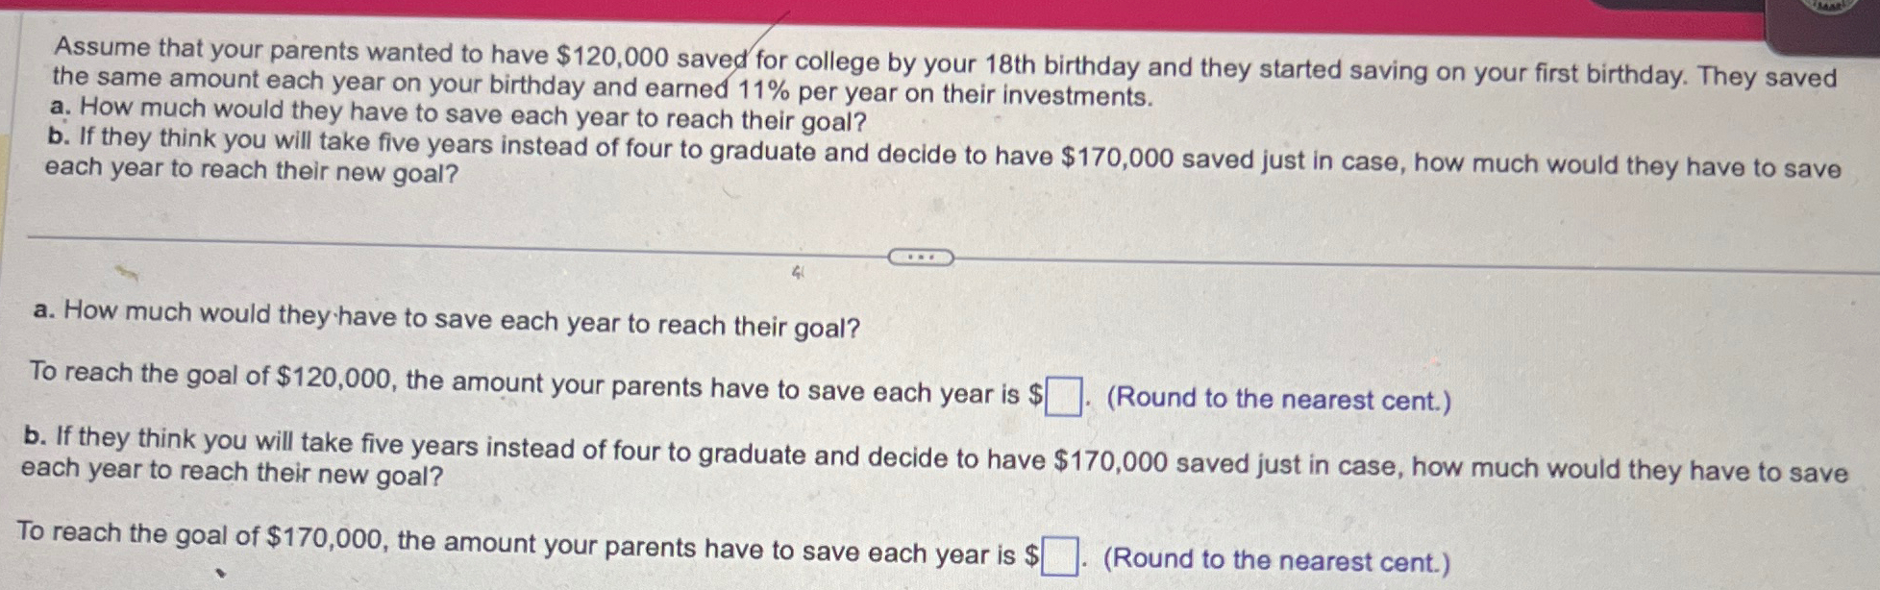Click the second "(Round to the nearest cent.)" note

1275,559
